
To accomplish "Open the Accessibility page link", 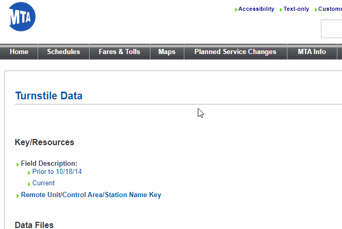I will (x=256, y=9).
